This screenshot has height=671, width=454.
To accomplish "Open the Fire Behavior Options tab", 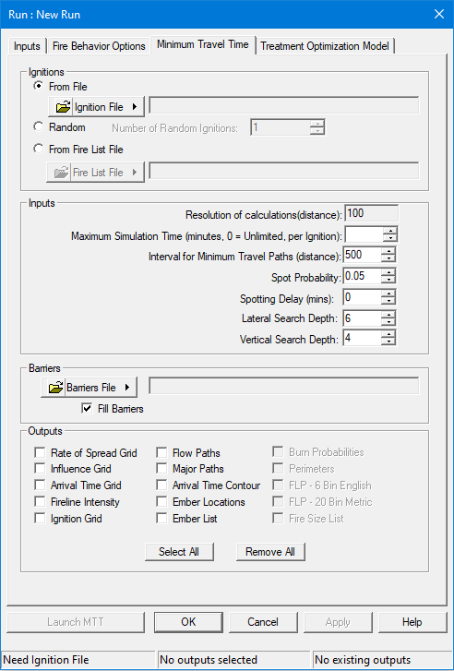I will pyautogui.click(x=99, y=46).
